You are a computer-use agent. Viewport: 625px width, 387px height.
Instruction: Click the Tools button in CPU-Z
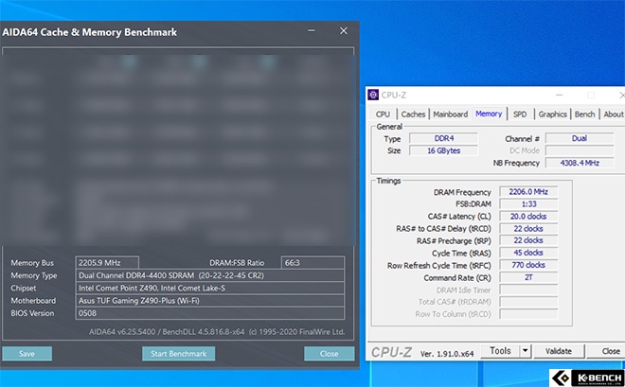point(500,351)
